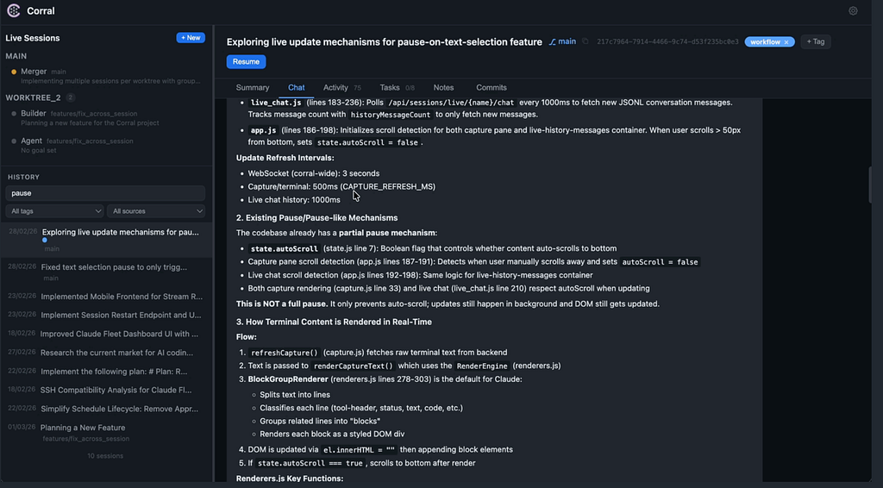
Task: Click the main branch icon in header
Action: (x=553, y=41)
